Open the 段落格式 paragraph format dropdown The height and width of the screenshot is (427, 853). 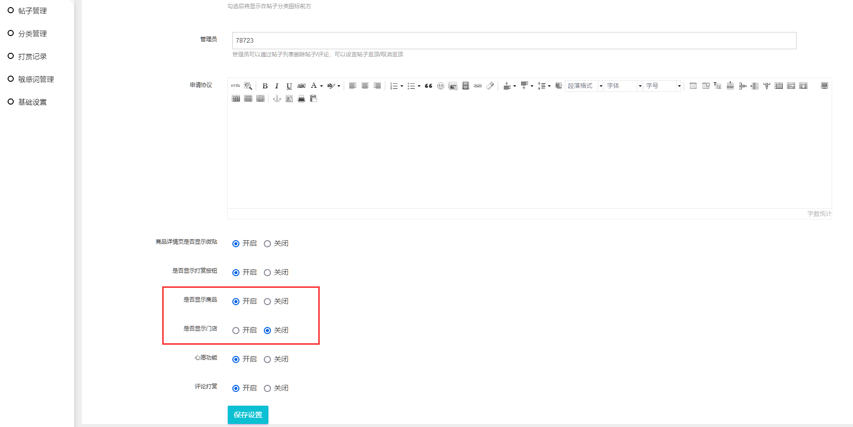[584, 86]
